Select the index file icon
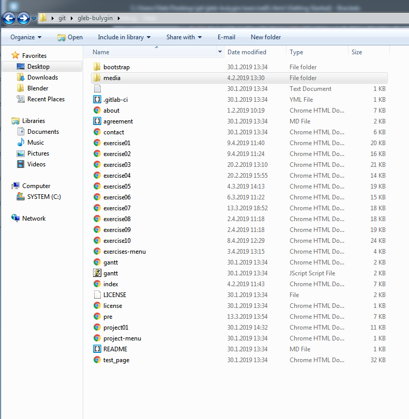This screenshot has height=419, width=409. click(97, 284)
